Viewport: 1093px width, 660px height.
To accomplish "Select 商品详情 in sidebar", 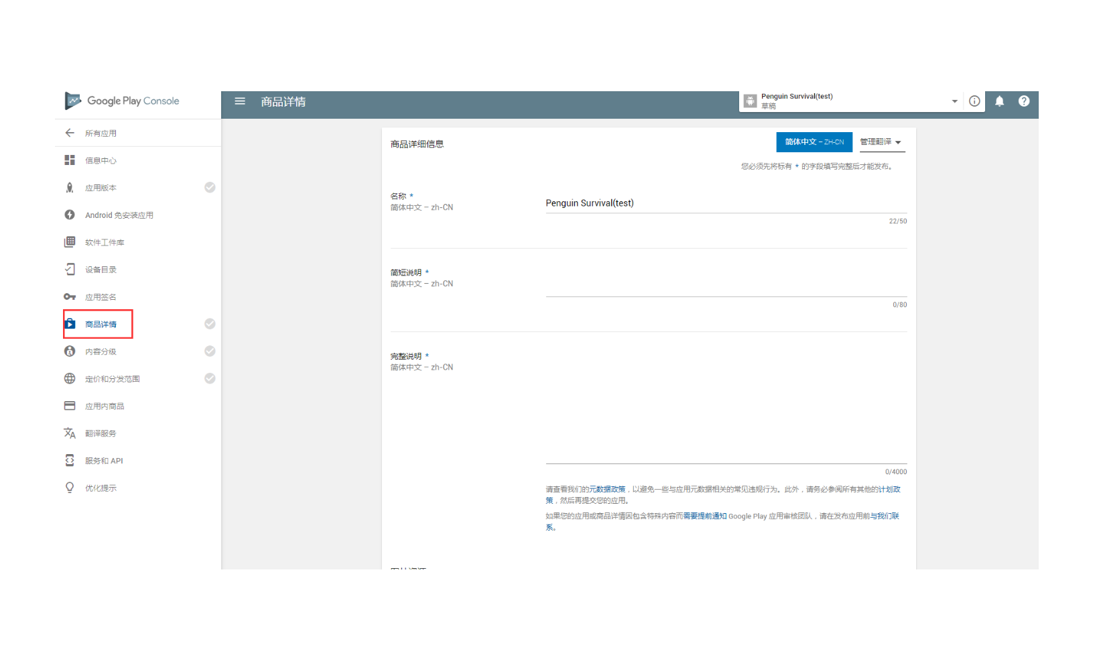I will pos(101,325).
